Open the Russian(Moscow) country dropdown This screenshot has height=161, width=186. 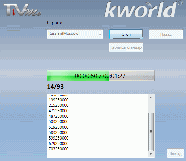tap(75, 34)
